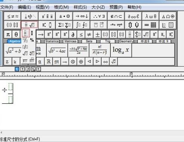Viewport: 184px width, 142px height.
Task: Switch to the Geometry tab
Action: [126, 41]
